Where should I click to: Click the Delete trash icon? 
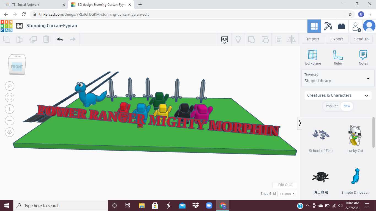coord(46,39)
